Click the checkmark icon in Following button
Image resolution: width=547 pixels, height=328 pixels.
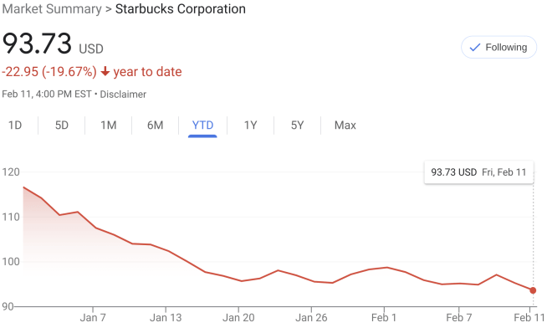point(475,47)
